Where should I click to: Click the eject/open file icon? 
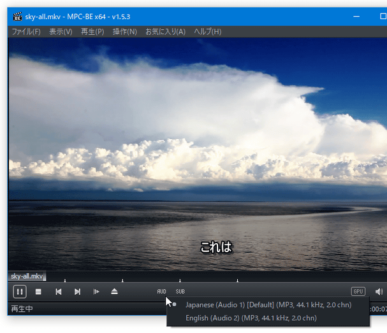click(114, 292)
